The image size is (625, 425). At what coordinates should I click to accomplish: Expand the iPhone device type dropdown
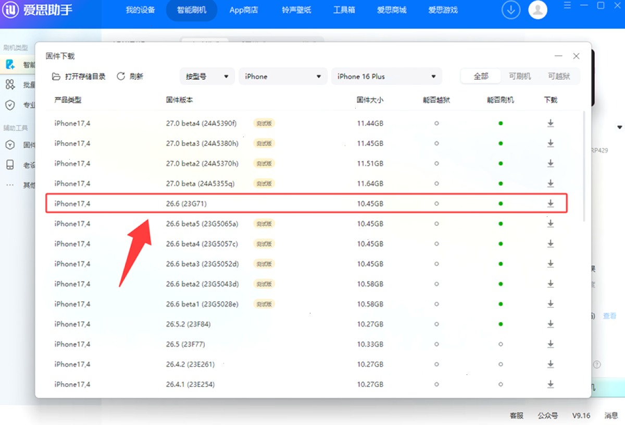[x=283, y=76]
